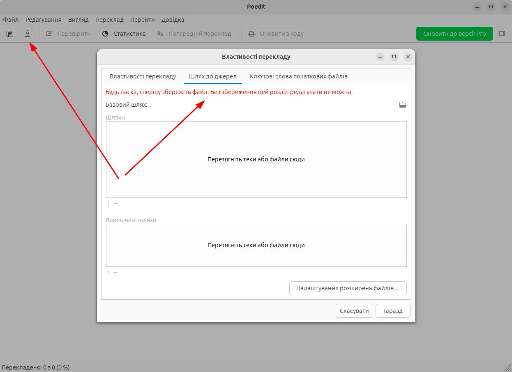The width and height of the screenshot is (512, 372).
Task: Maximize the Властивості перекладу dialog
Action: (394, 57)
